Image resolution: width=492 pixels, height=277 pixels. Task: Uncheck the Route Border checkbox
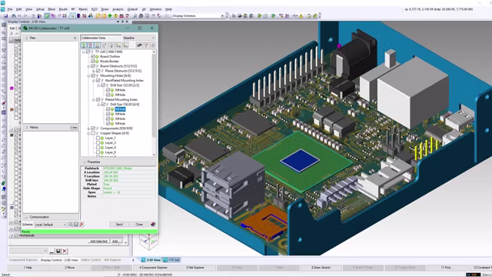coord(93,62)
